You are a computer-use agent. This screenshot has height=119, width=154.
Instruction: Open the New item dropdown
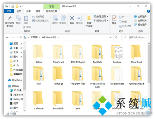pyautogui.click(x=101, y=16)
